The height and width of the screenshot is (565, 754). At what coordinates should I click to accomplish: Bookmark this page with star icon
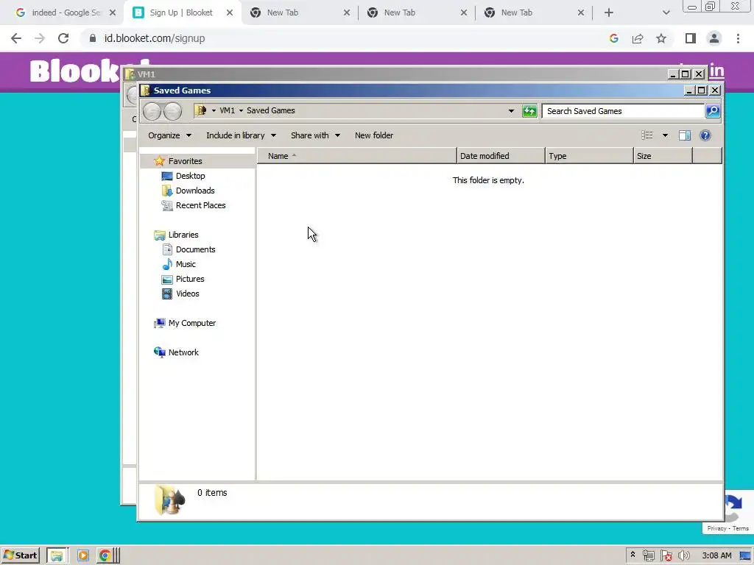point(661,38)
